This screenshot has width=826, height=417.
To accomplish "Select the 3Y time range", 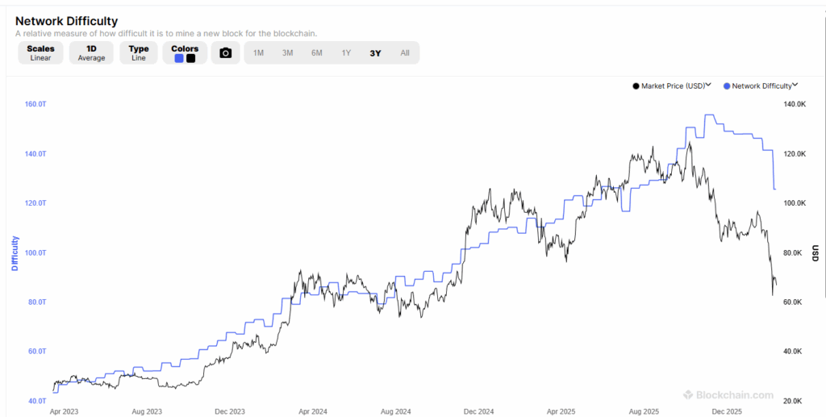I will click(375, 53).
